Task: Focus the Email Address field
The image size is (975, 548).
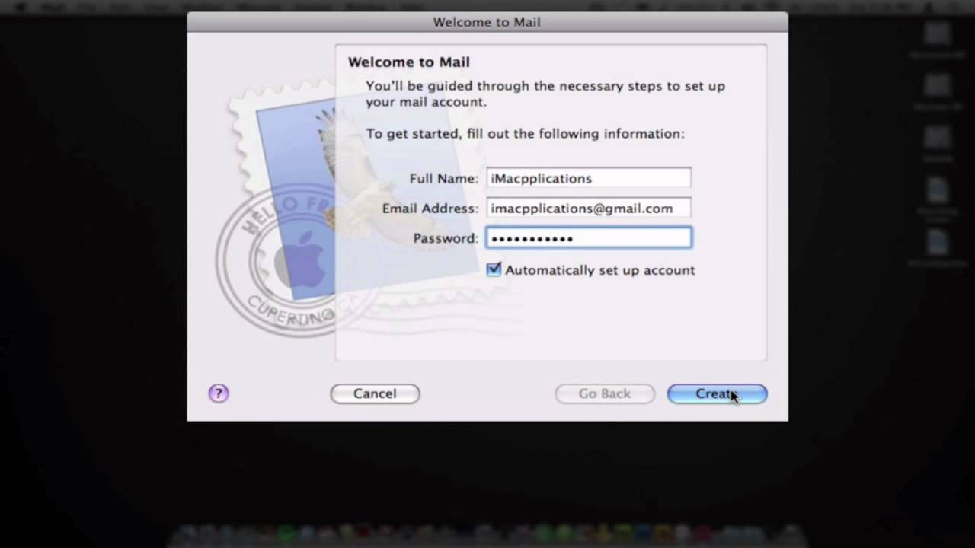Action: pos(589,208)
